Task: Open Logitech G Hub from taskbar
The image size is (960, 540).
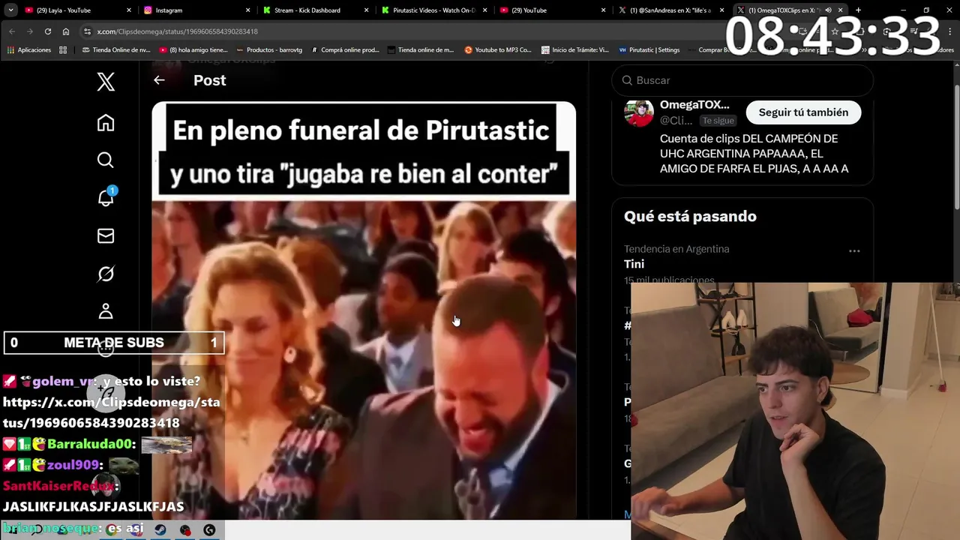Action: coord(209,530)
